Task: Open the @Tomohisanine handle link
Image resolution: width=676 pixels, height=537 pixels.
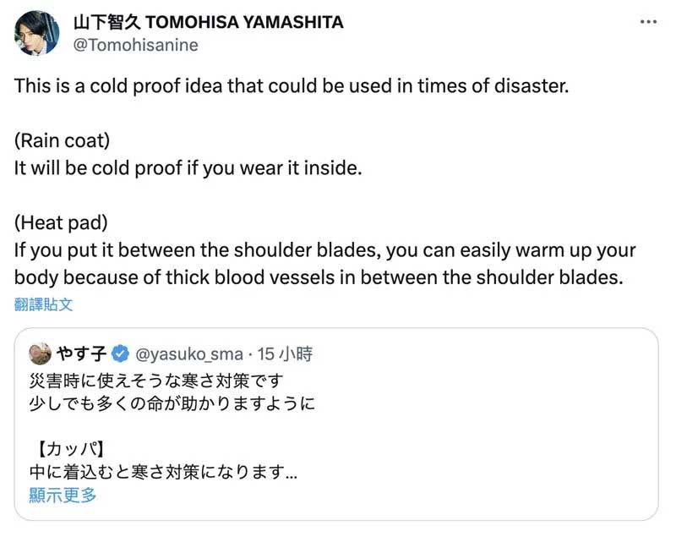Action: pyautogui.click(x=137, y=45)
